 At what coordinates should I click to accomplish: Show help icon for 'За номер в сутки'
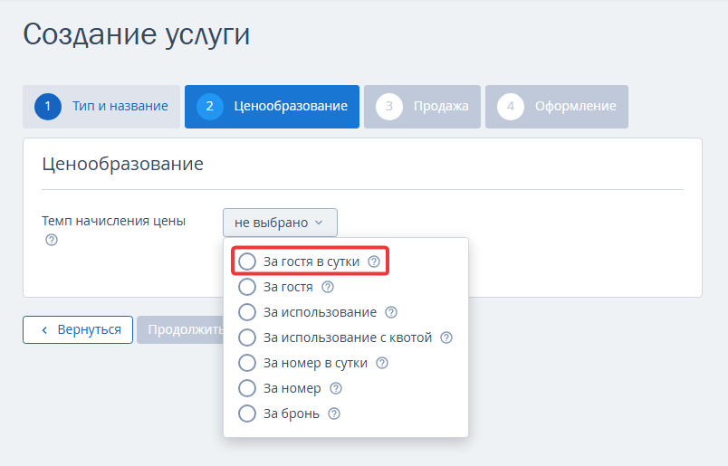point(381,363)
